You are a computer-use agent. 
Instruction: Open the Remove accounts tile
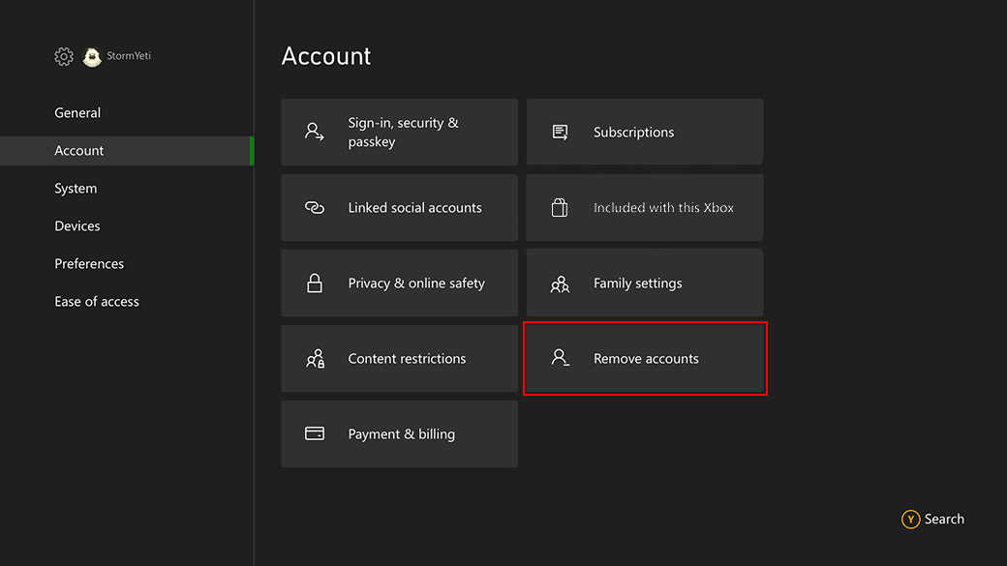point(645,358)
